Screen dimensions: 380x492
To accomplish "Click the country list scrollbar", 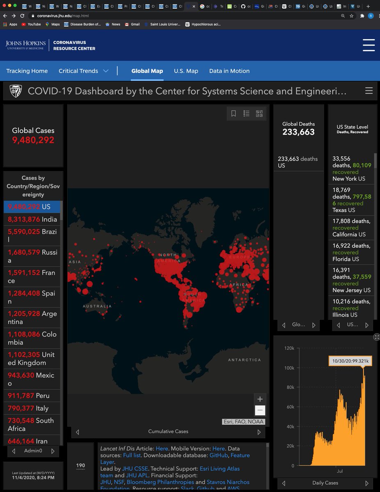I will click(x=62, y=211).
